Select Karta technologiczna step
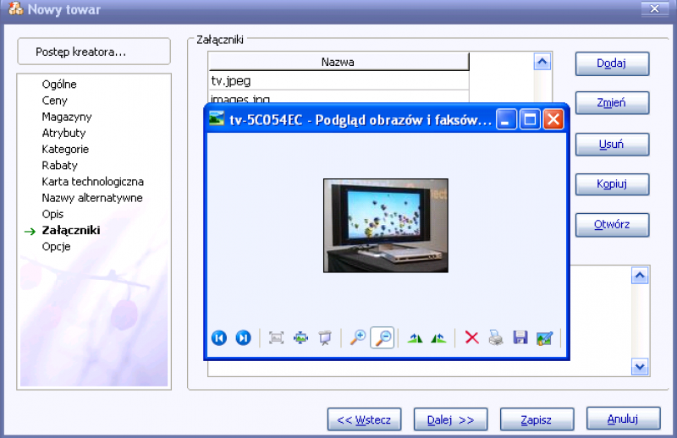 (x=92, y=182)
